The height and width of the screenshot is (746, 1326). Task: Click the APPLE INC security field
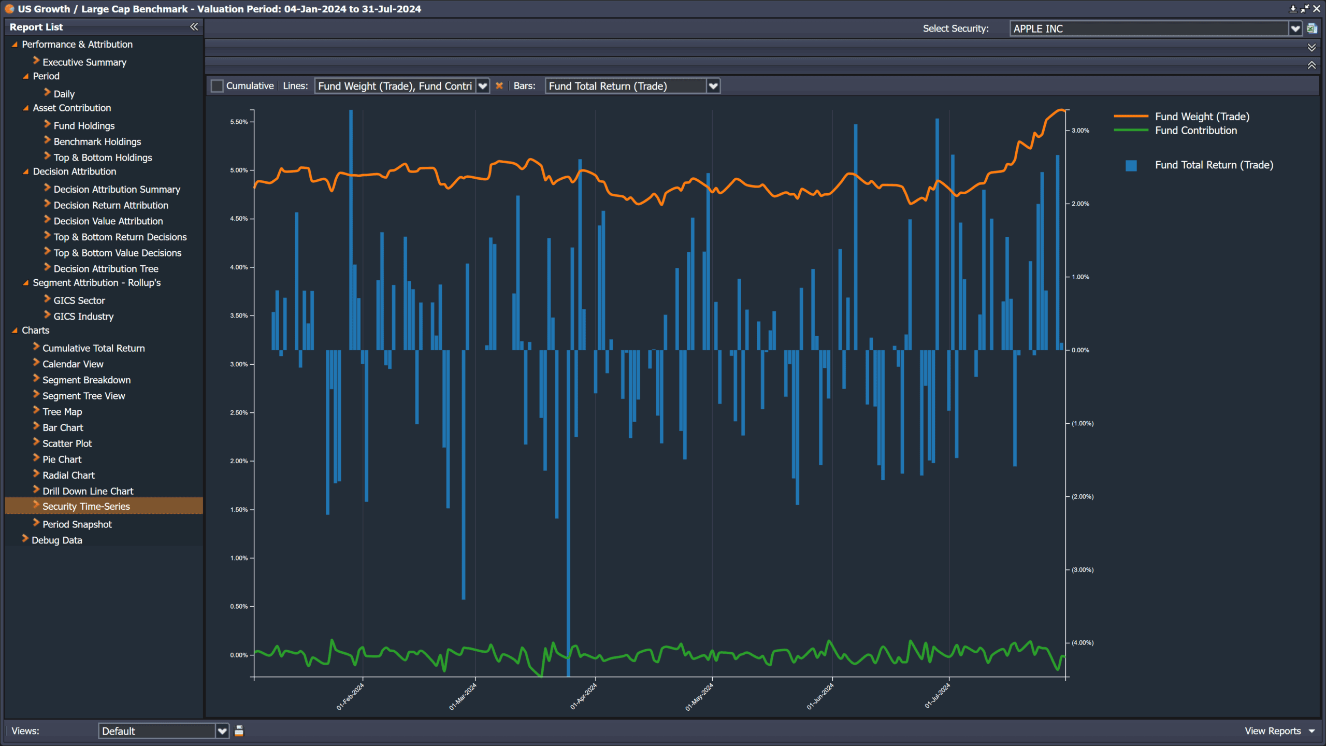click(1149, 28)
